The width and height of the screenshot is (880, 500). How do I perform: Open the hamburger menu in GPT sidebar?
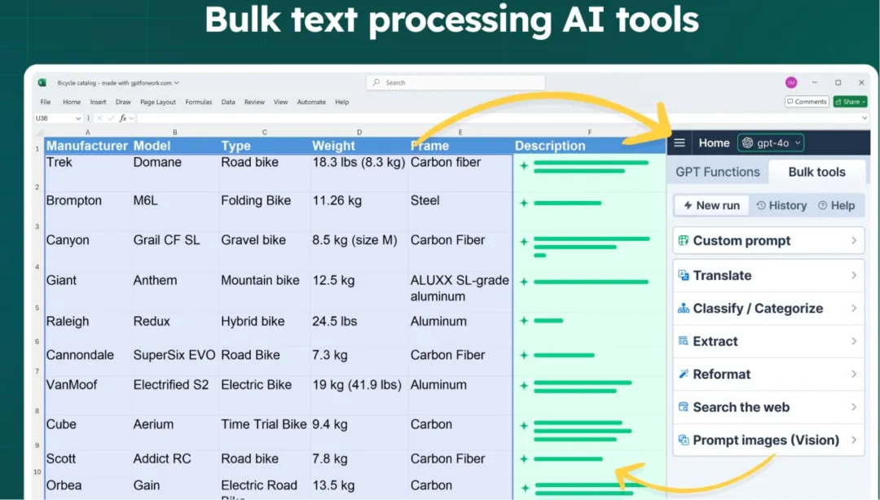679,143
